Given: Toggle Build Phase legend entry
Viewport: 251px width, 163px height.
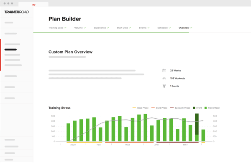Looking at the screenshot, I should [159, 108].
